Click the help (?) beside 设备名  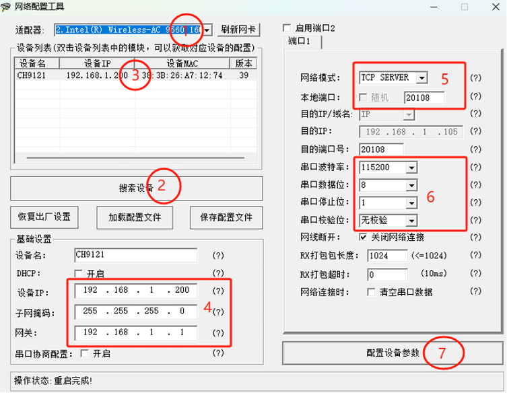217,256
